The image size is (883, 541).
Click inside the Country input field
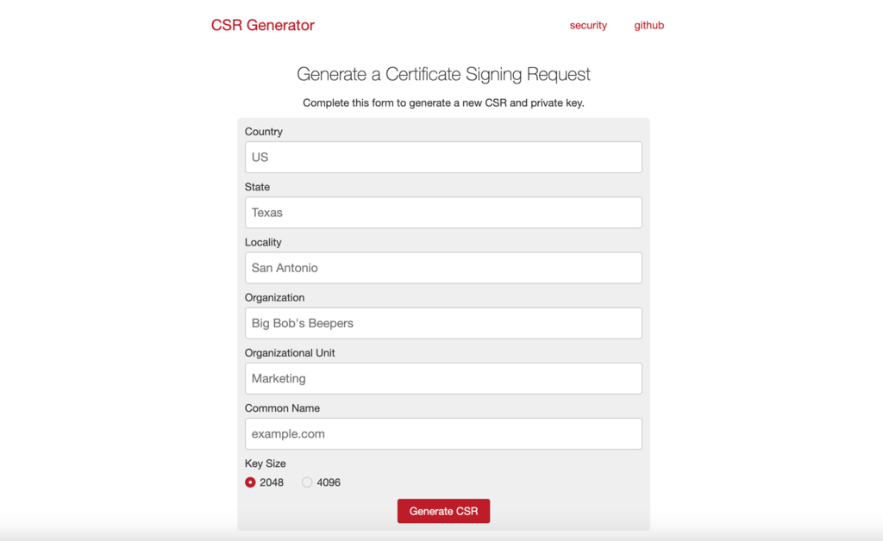coord(443,157)
